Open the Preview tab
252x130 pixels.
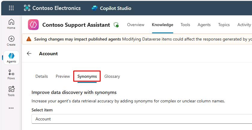click(63, 76)
